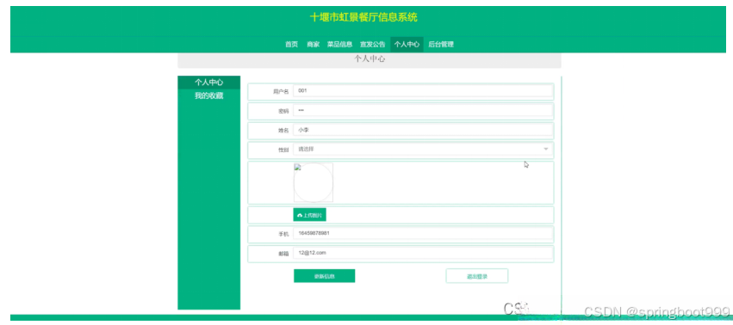Click the 个人中心 heading in the gray banner

pos(370,59)
